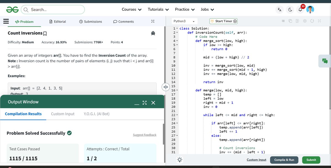Collapse the if low >= high fold on line 5

pos(177,45)
